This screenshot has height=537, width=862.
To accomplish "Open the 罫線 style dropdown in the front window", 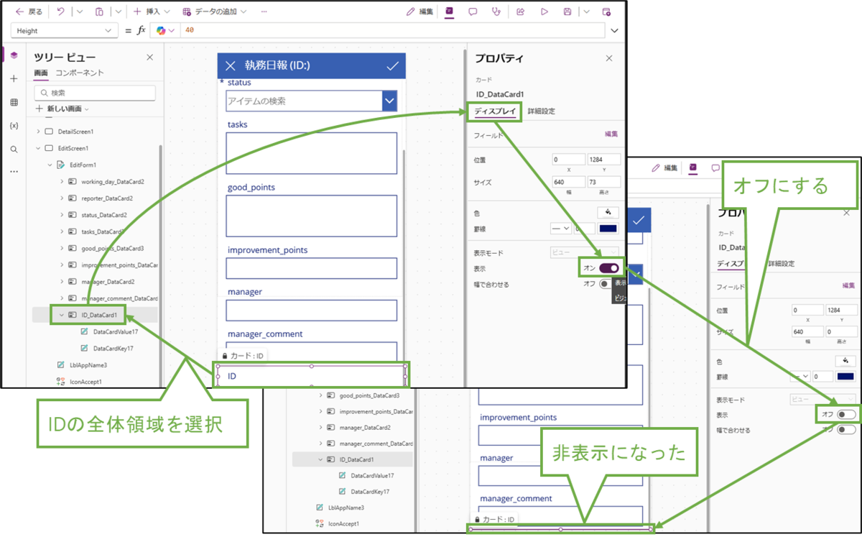I will (x=560, y=229).
